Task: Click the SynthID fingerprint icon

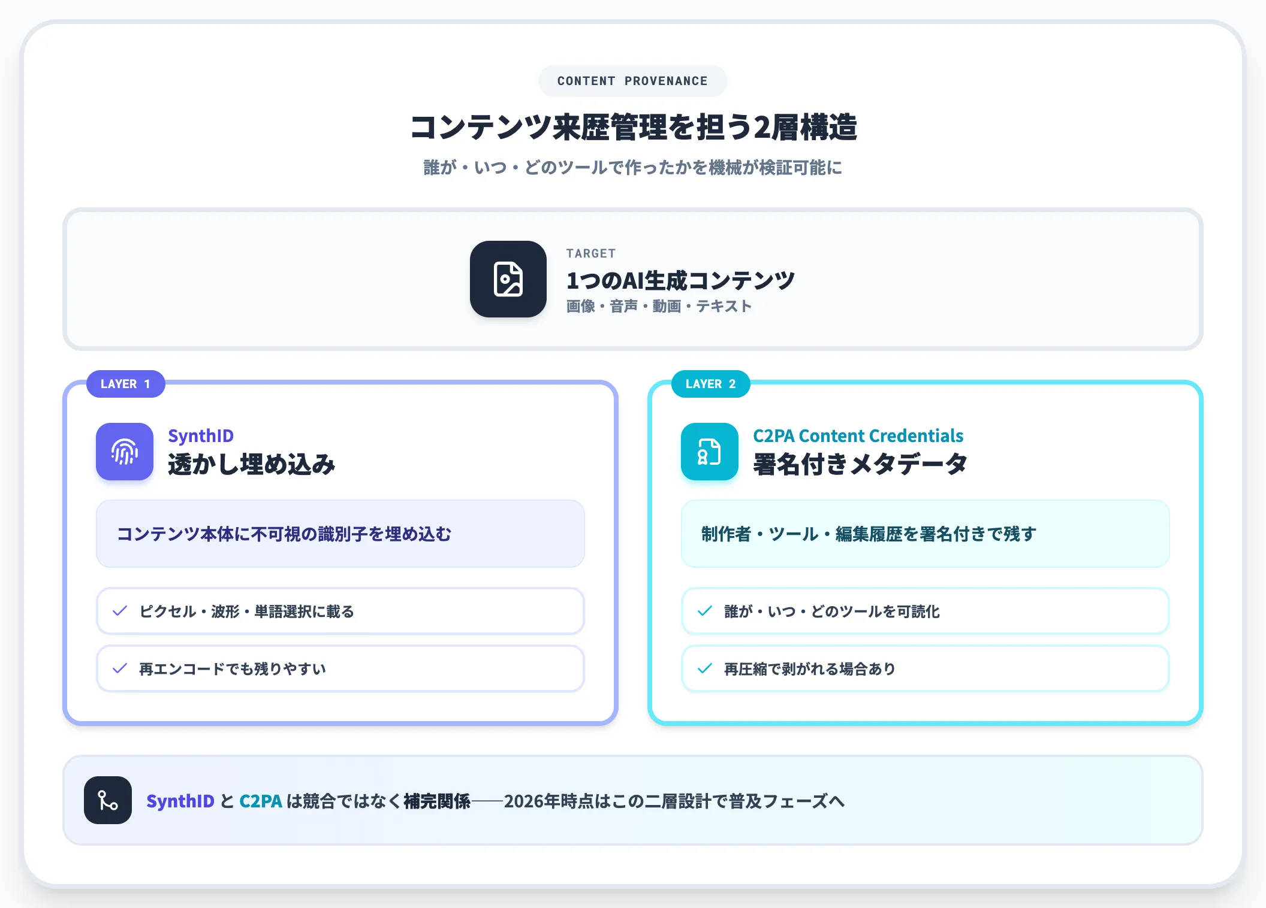Action: [x=125, y=452]
